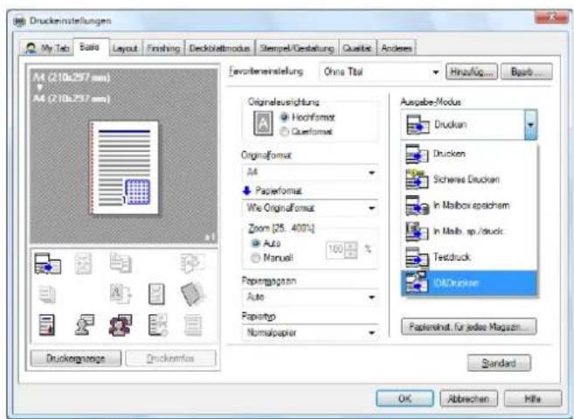
Task: Click the Sicheres Drucken icon in the dropdown list
Action: coord(417,179)
